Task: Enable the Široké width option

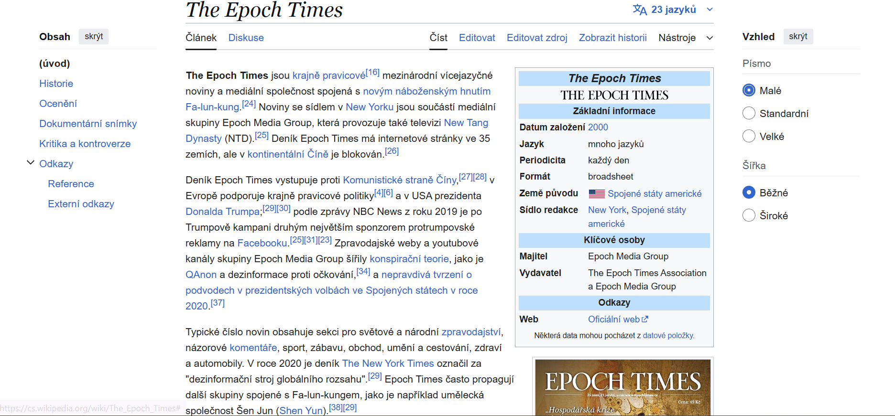Action: click(749, 215)
